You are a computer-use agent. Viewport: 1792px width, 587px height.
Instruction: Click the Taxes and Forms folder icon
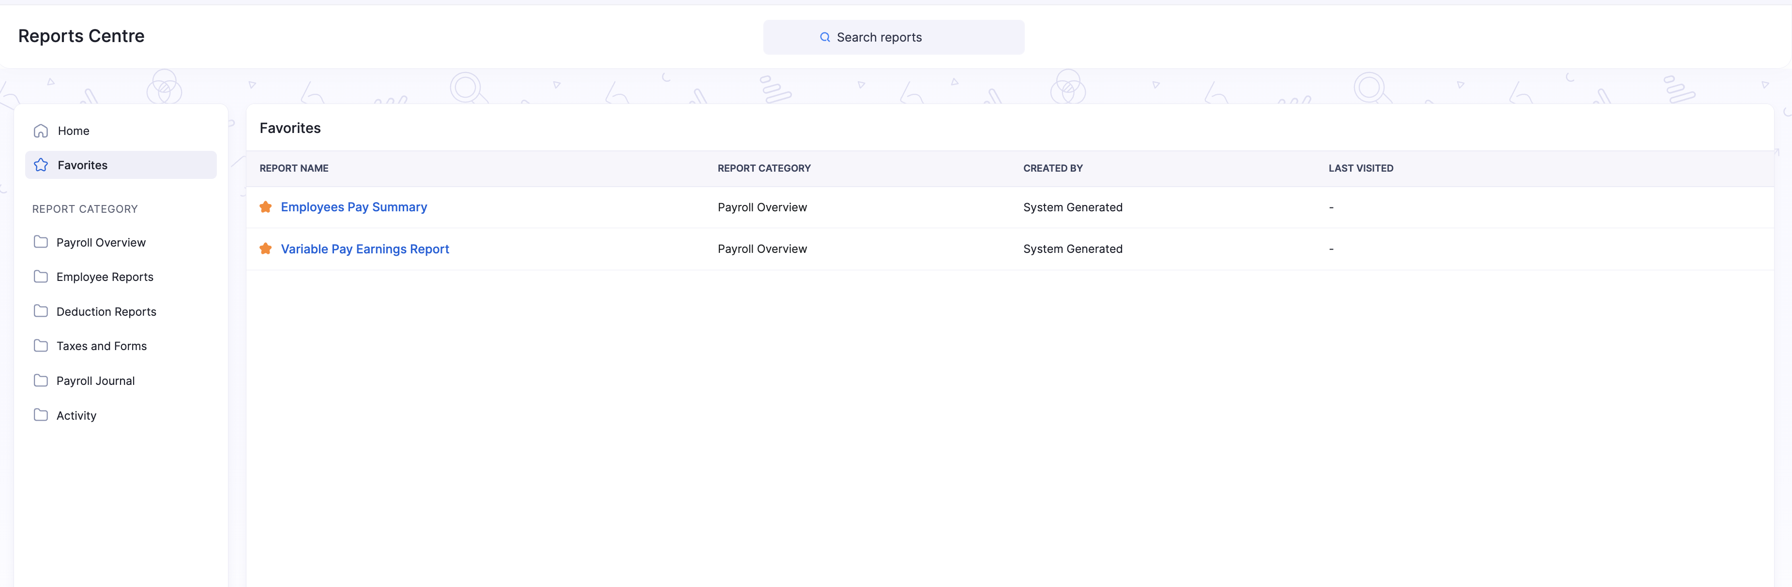tap(41, 345)
